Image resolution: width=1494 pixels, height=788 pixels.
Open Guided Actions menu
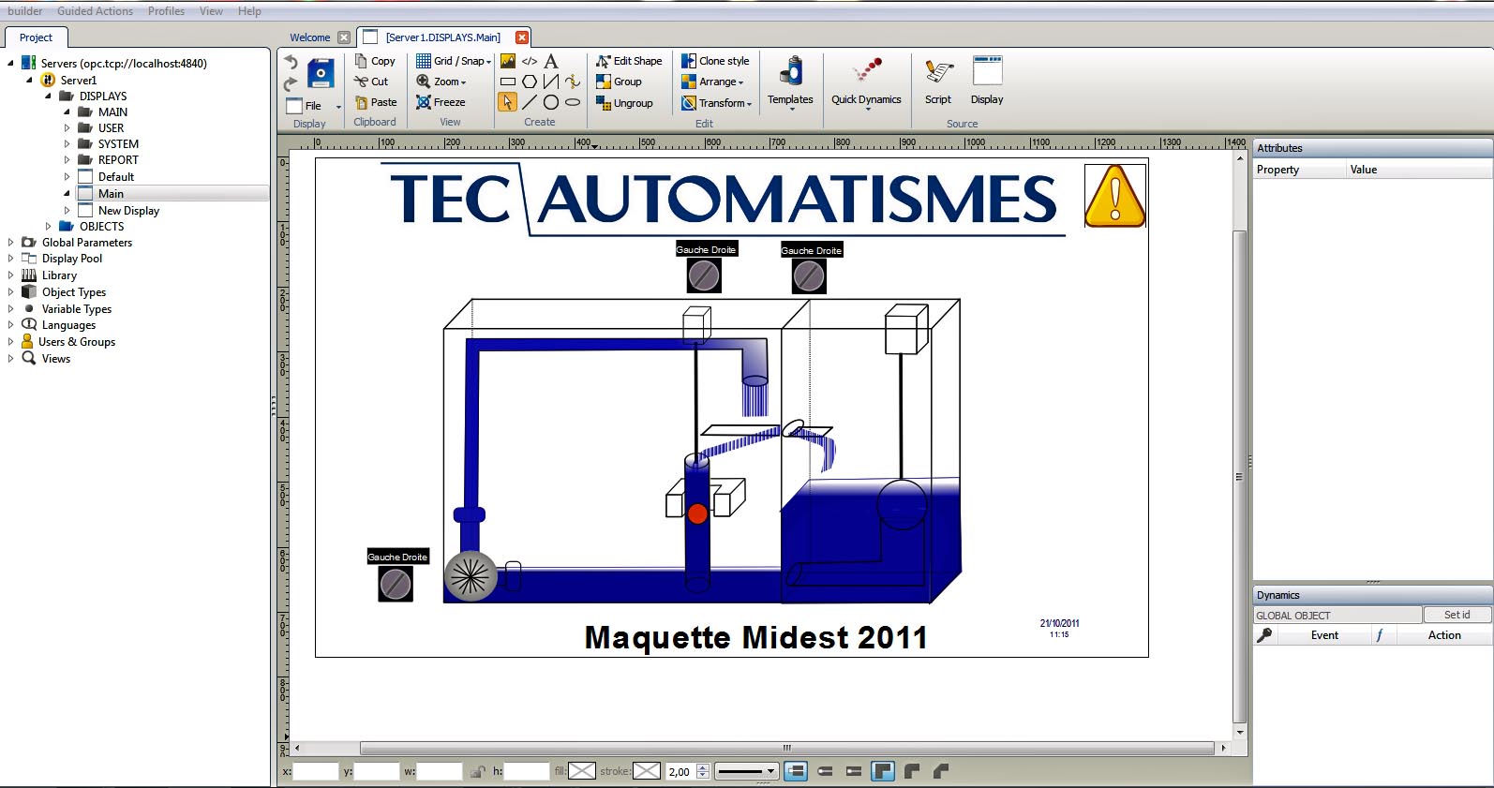point(95,11)
